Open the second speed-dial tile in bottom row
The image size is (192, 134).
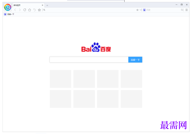coord(84,99)
